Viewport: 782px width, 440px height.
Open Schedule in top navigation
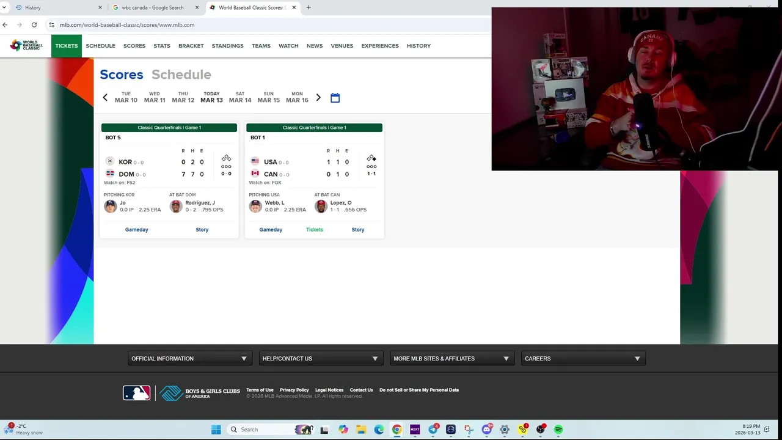pos(100,46)
